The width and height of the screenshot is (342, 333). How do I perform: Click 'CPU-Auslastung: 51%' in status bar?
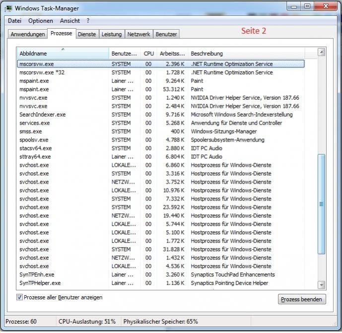pos(87,322)
